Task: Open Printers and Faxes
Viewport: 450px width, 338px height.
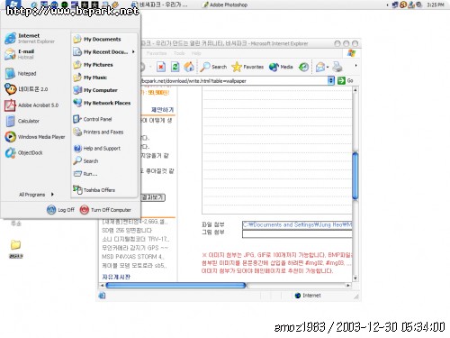Action: [98, 132]
